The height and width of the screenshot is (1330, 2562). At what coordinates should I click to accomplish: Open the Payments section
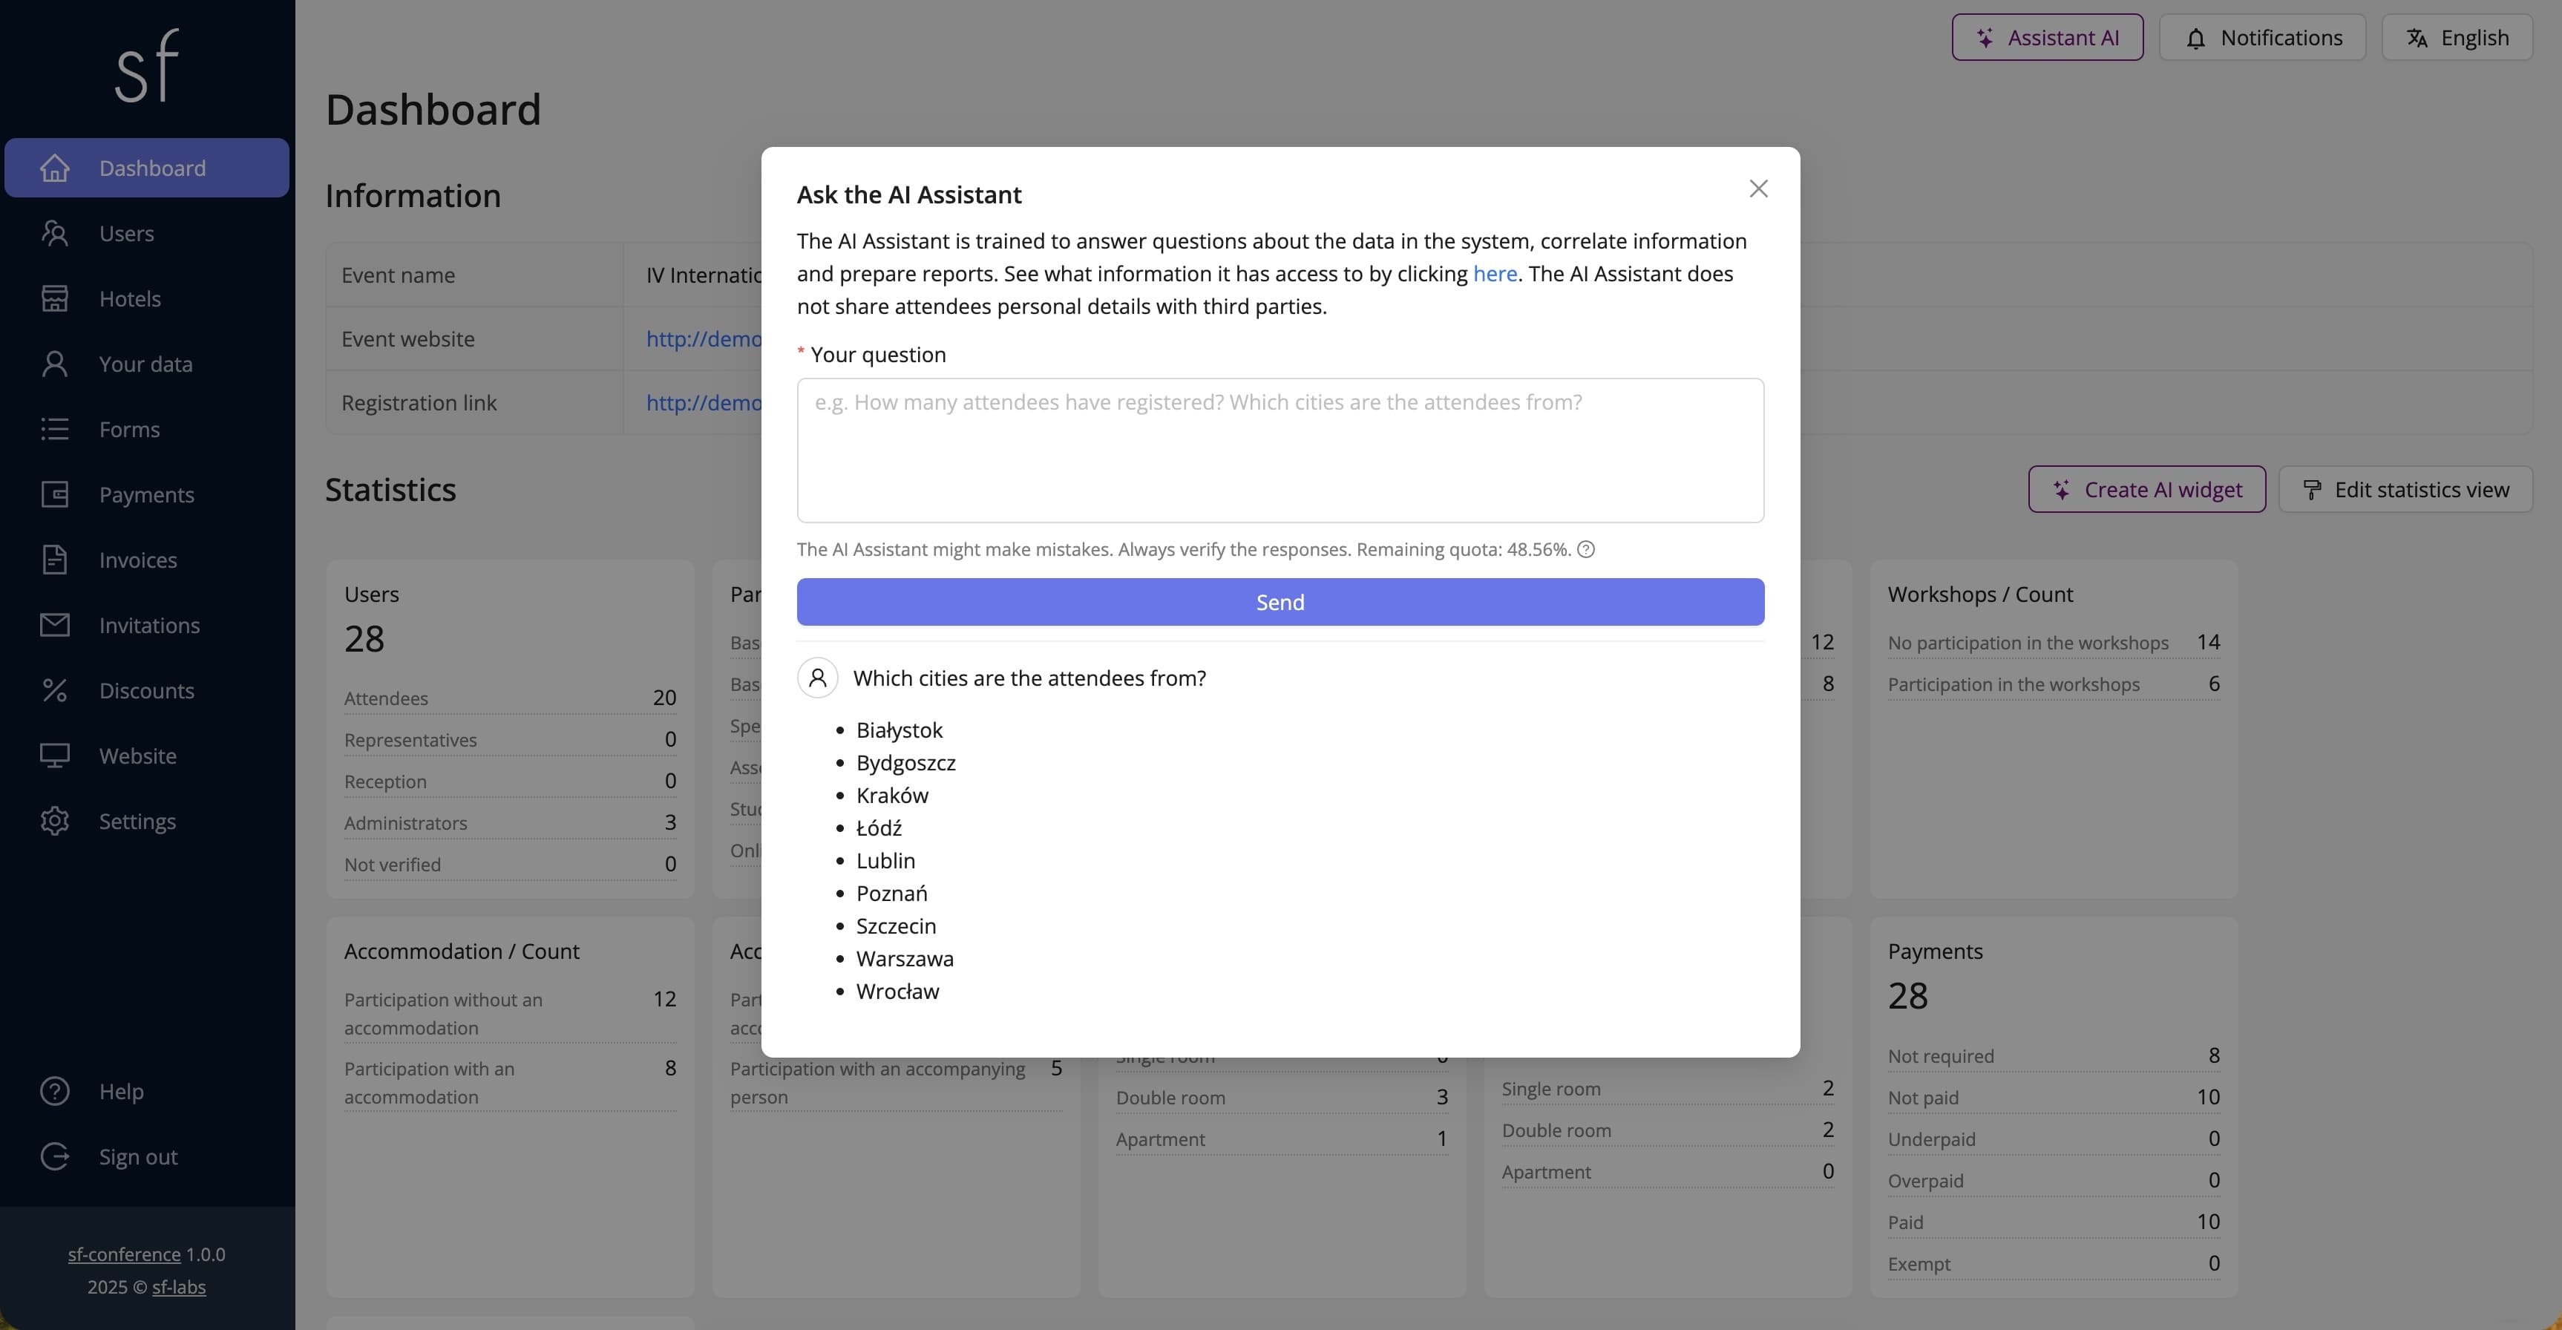[x=146, y=494]
